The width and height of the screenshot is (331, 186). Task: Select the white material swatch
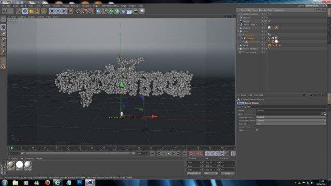20,165
